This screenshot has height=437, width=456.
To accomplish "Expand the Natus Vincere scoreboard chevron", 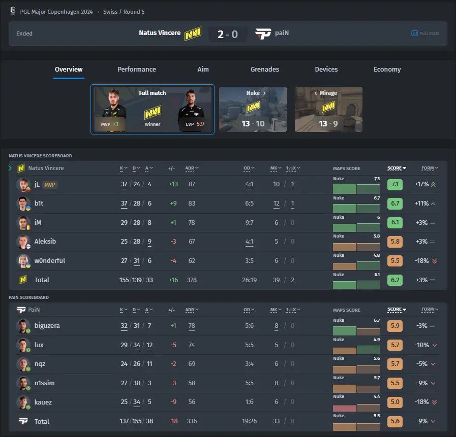I will pos(10,168).
